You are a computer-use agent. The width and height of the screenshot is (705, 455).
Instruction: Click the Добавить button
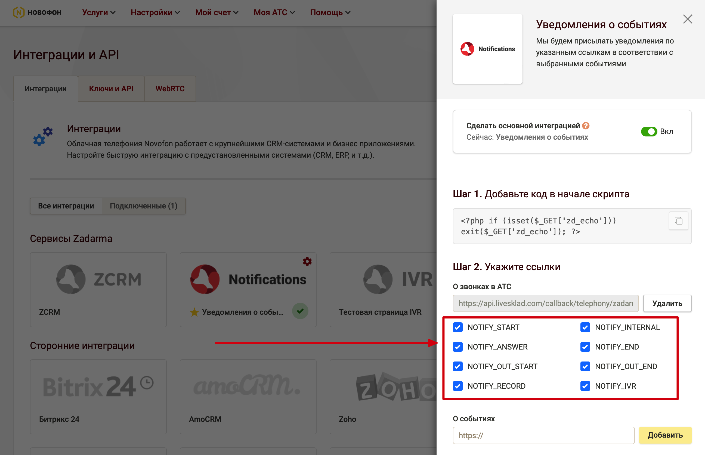(665, 435)
